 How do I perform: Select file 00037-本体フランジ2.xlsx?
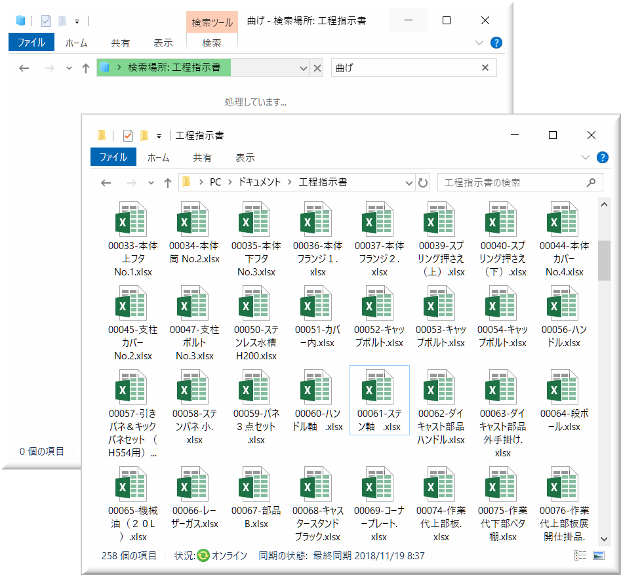click(380, 239)
